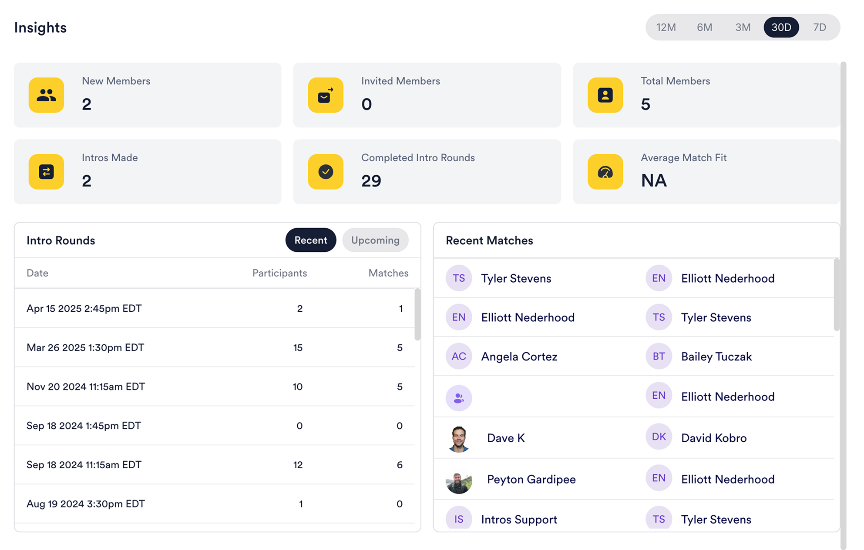Select the Recent intro rounds tab
Screen dimensions: 864x550
[x=310, y=240]
